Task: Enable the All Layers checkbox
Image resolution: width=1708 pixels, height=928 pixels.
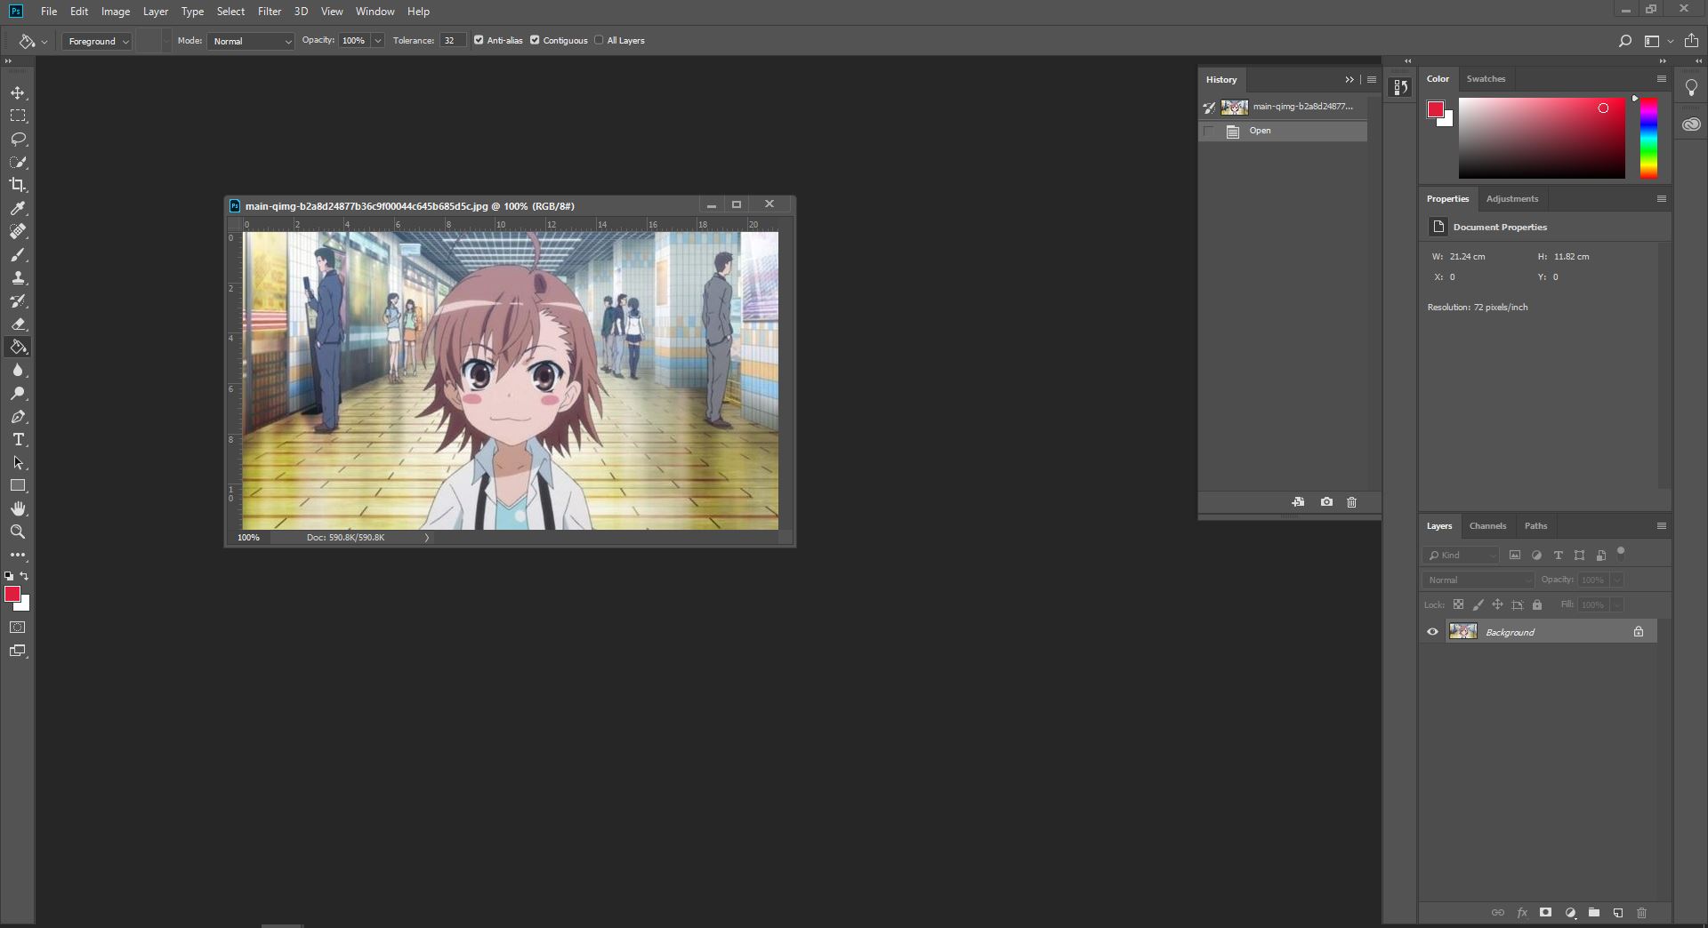Action: point(599,40)
